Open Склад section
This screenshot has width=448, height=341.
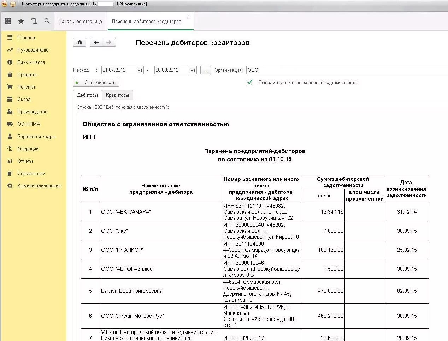click(x=24, y=99)
